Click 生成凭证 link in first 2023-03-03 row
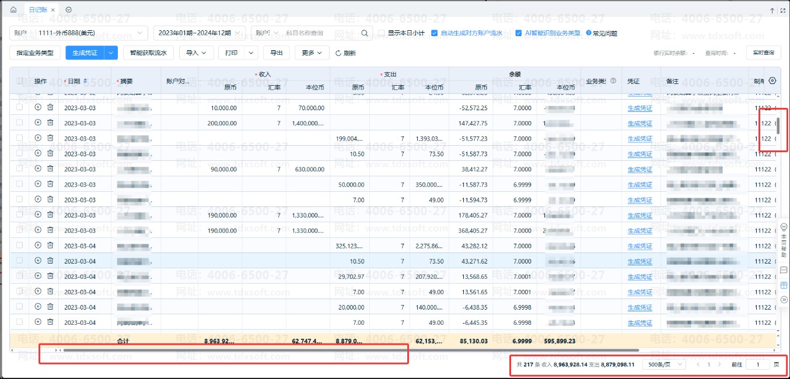 pos(639,108)
